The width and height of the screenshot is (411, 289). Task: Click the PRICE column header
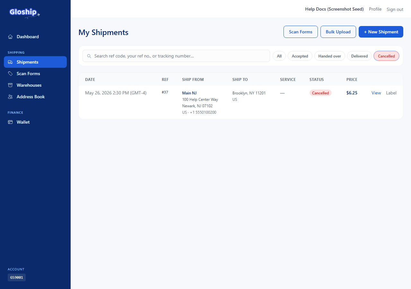[352, 79]
